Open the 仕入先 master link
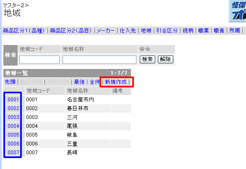The image size is (246, 169). (x=128, y=30)
